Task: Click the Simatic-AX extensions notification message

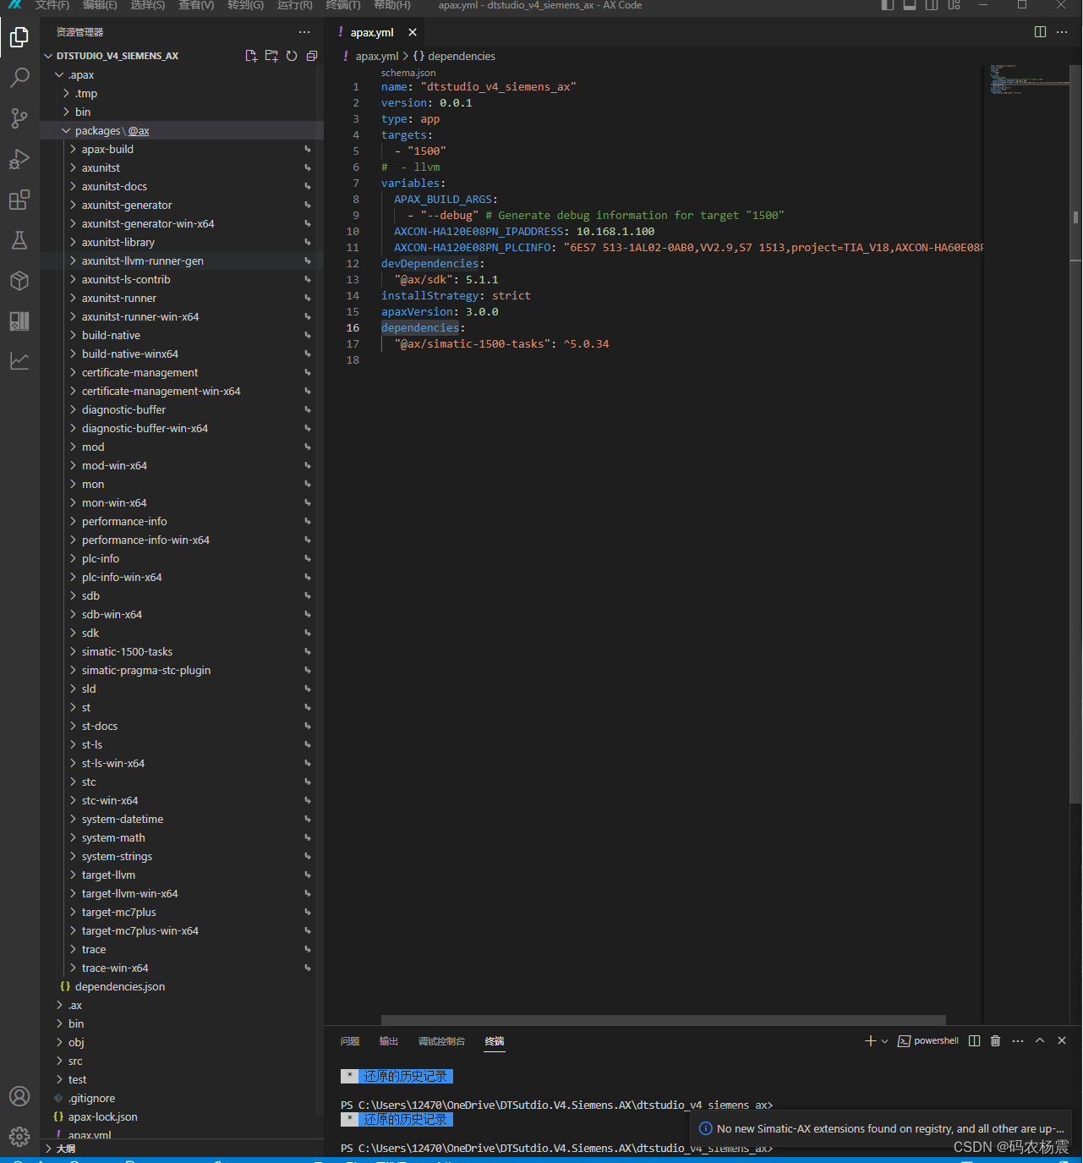Action: [890, 1128]
